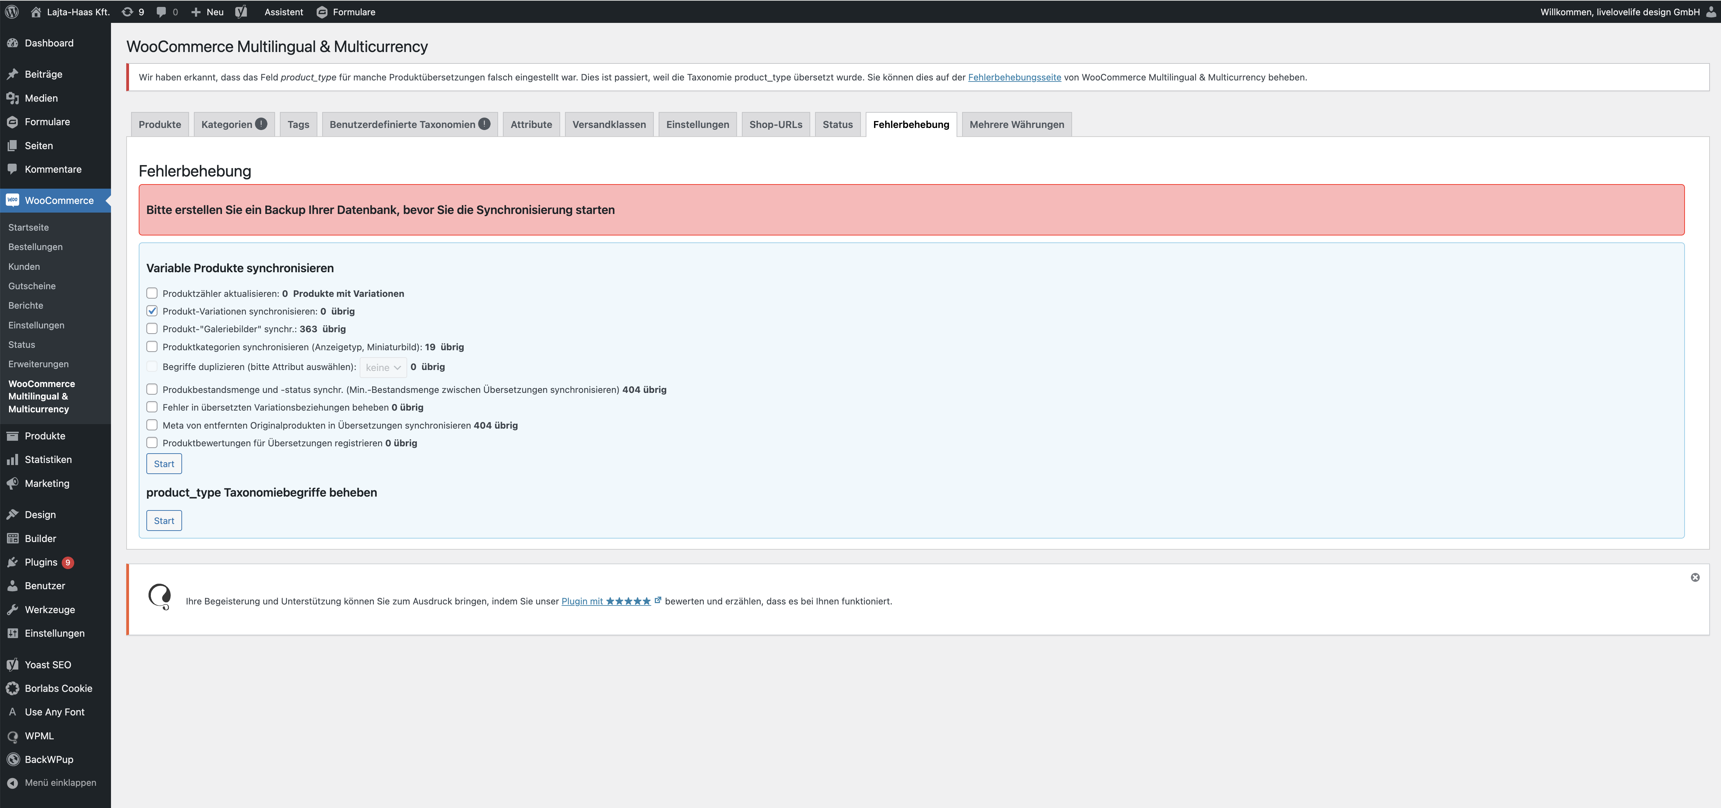The height and width of the screenshot is (808, 1721).
Task: Check the Produkt-Galeriebilder synchr. checkbox
Action: (x=152, y=328)
